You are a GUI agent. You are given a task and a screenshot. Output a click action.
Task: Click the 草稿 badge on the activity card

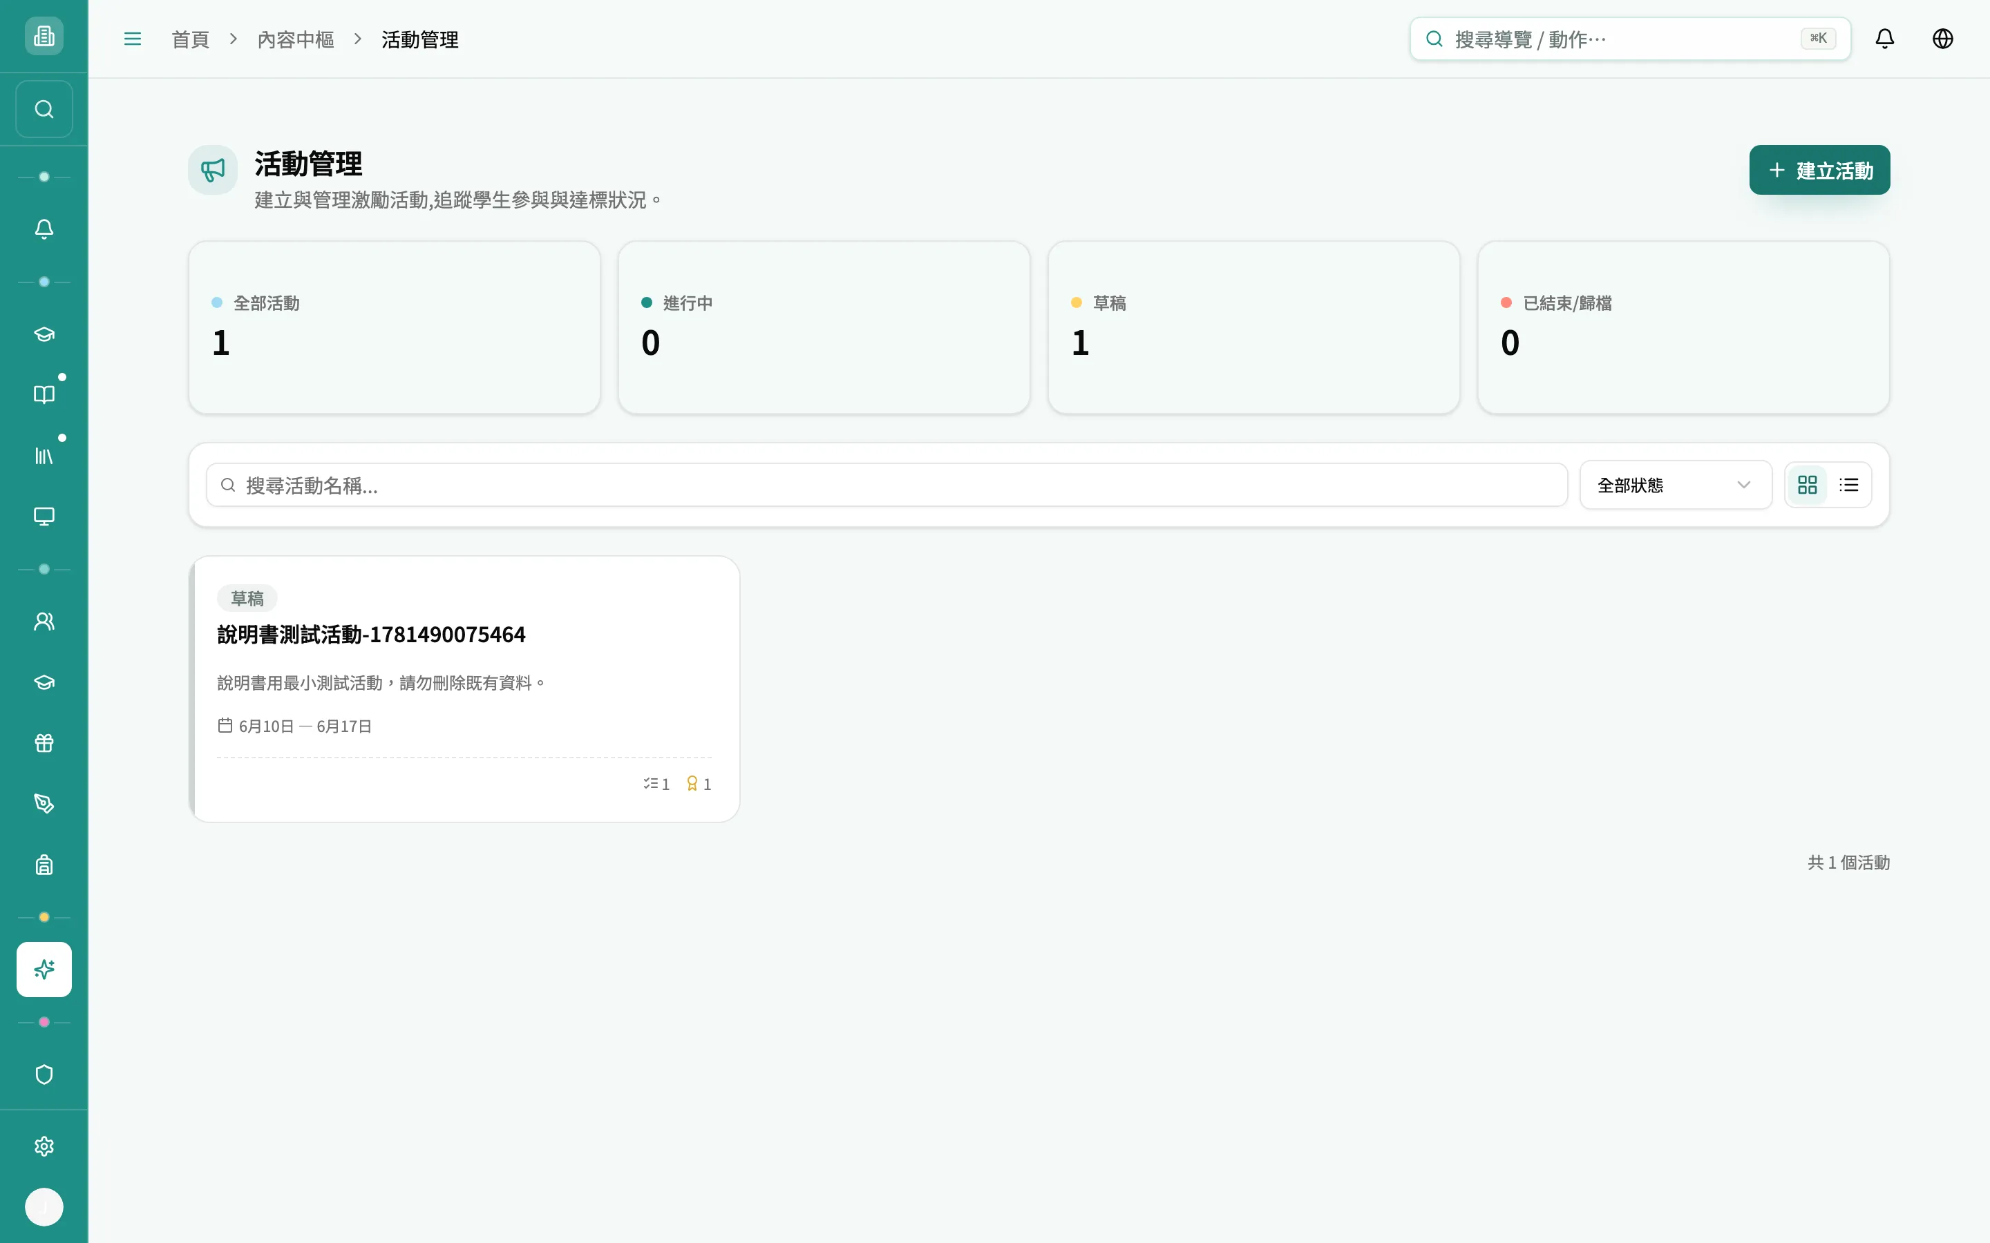247,599
